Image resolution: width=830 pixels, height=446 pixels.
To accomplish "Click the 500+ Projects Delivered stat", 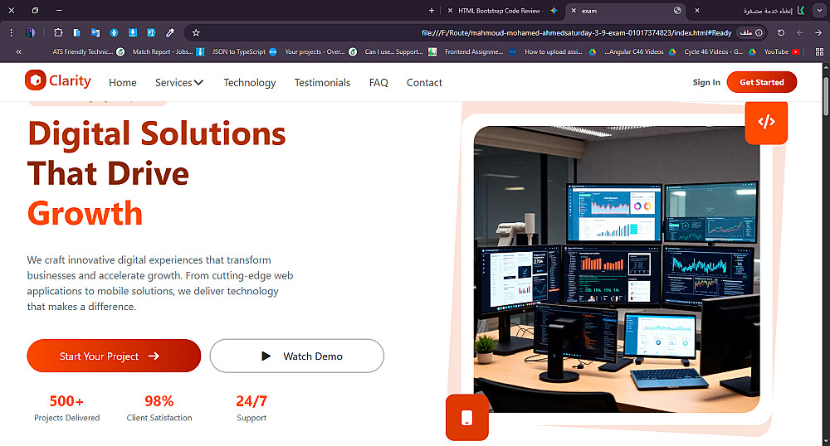I will pos(66,408).
